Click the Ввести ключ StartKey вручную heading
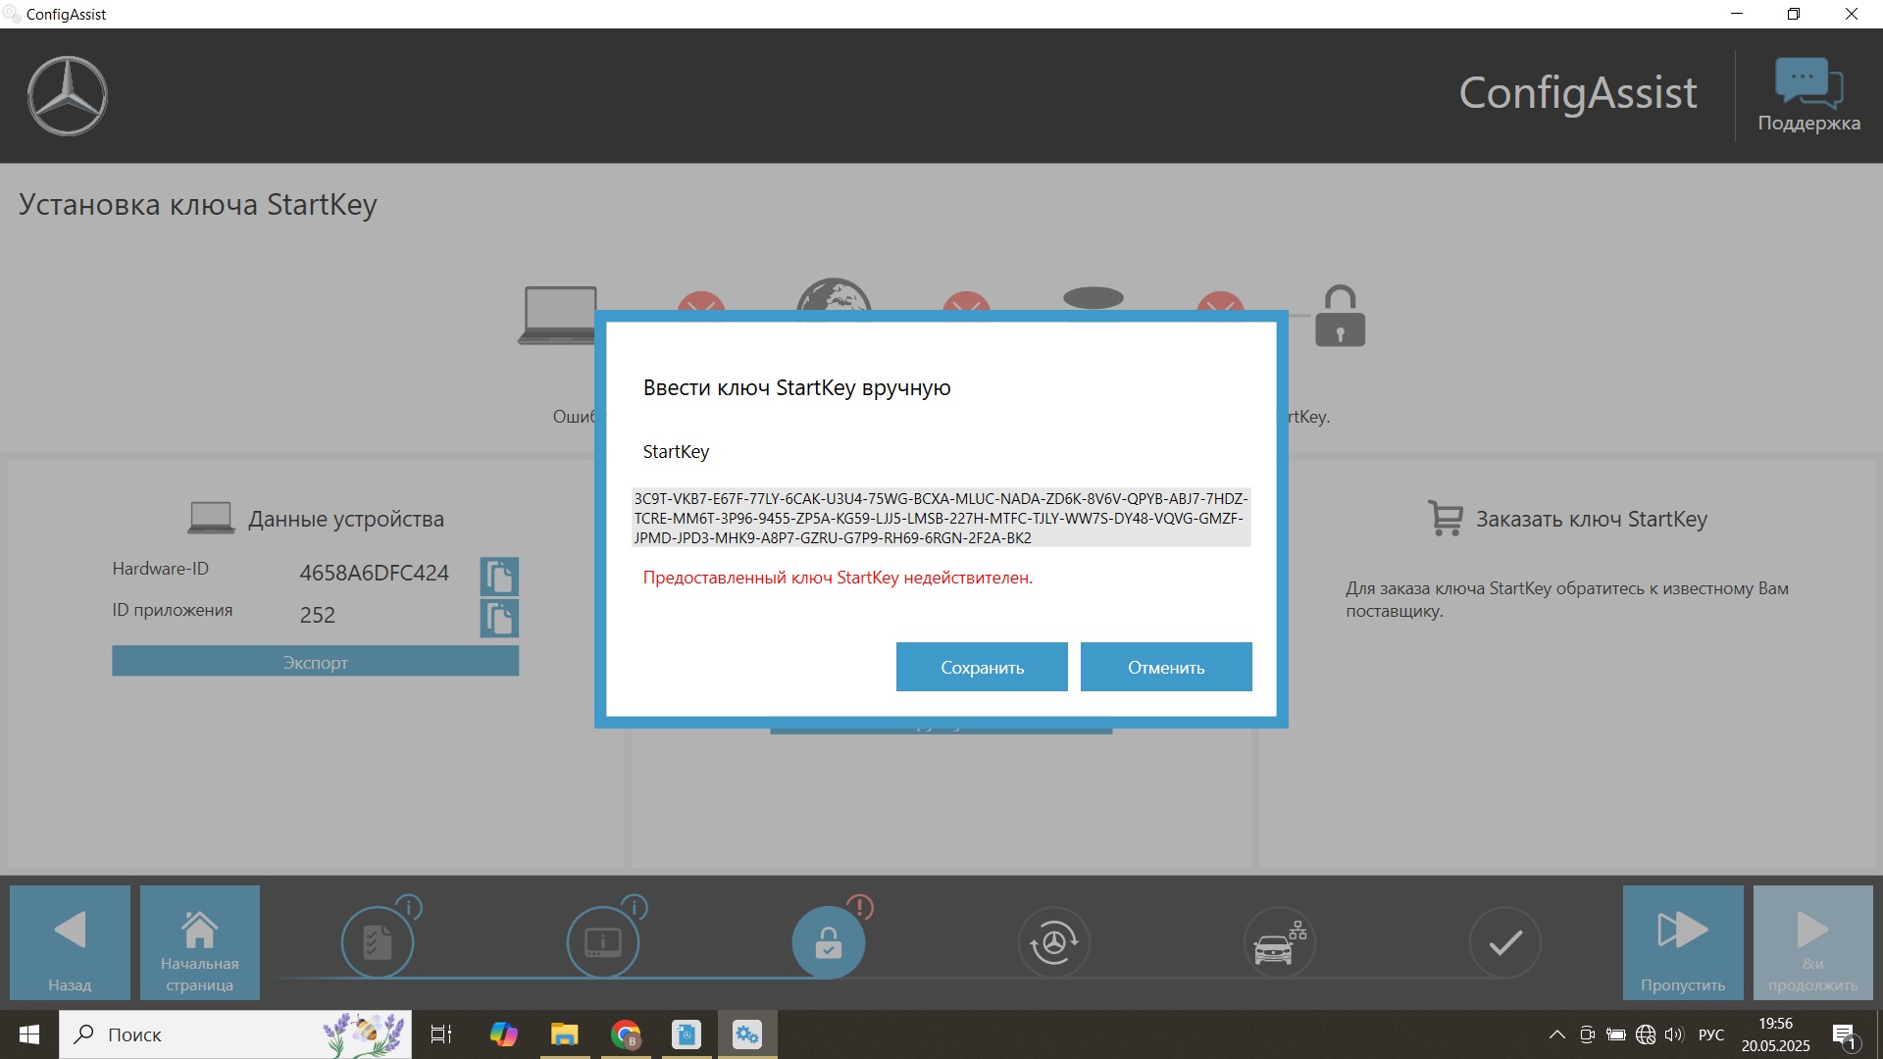Image resolution: width=1883 pixels, height=1059 pixels. (796, 387)
